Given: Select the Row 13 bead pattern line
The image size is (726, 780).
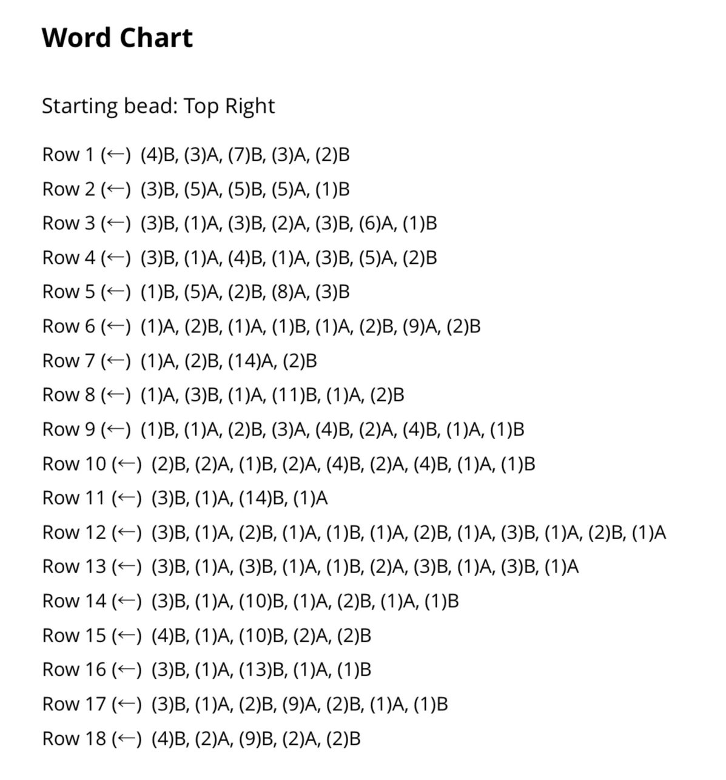Looking at the screenshot, I should click(310, 567).
